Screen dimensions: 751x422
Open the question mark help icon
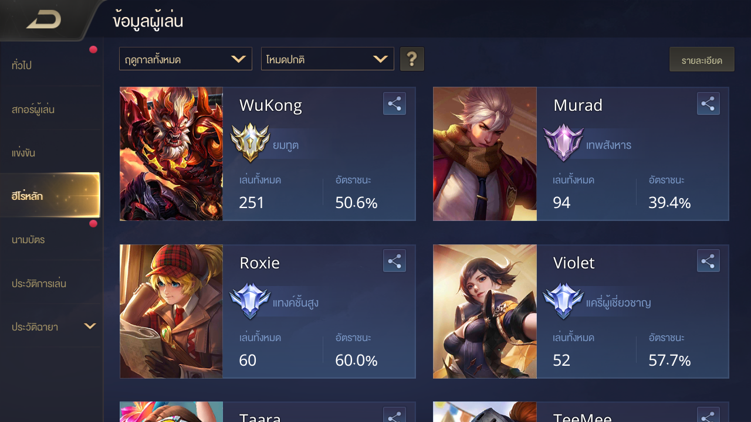point(412,59)
